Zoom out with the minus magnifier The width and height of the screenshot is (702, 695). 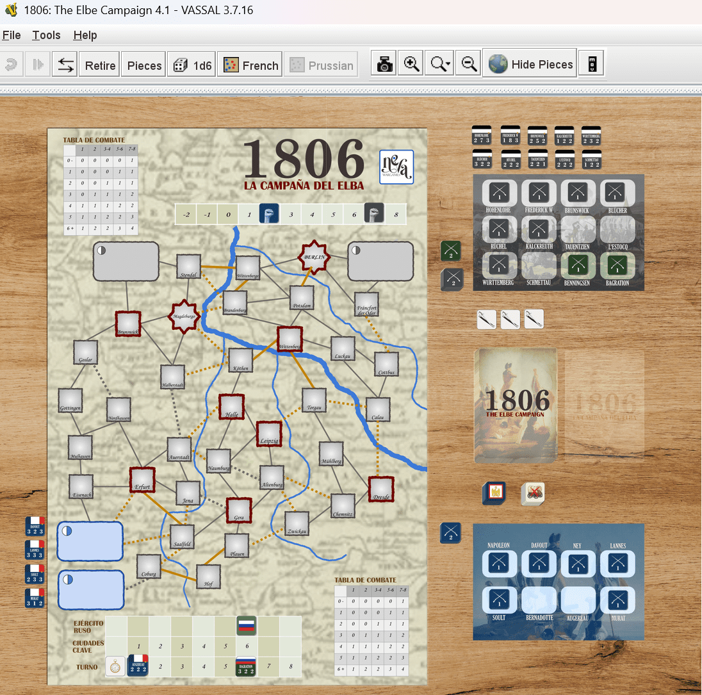point(469,65)
